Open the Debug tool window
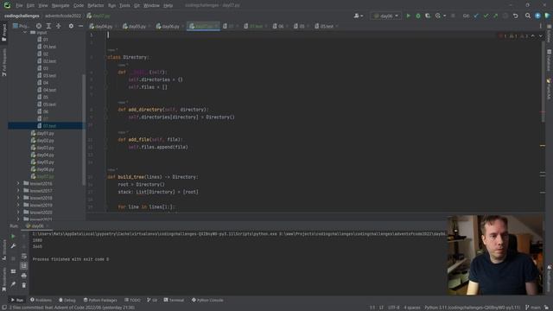This screenshot has height=311, width=553. 67,300
